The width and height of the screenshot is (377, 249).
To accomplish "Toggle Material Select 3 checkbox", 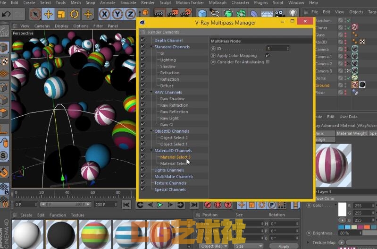I will [143, 156].
